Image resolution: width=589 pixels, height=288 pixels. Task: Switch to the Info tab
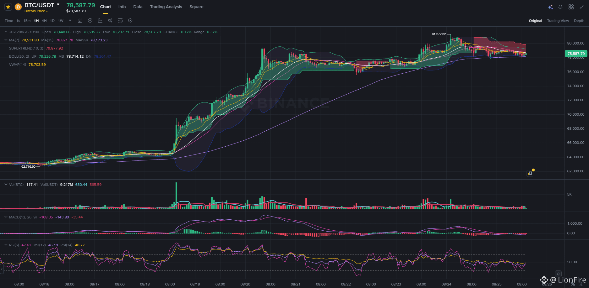click(122, 7)
